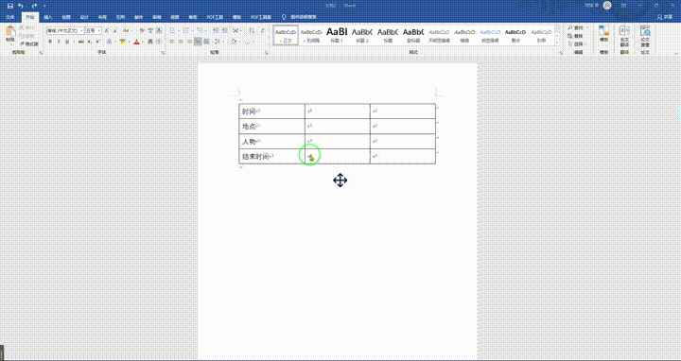This screenshot has height=361, width=681.
Task: Apply yellow text highlight color
Action: [x=123, y=42]
